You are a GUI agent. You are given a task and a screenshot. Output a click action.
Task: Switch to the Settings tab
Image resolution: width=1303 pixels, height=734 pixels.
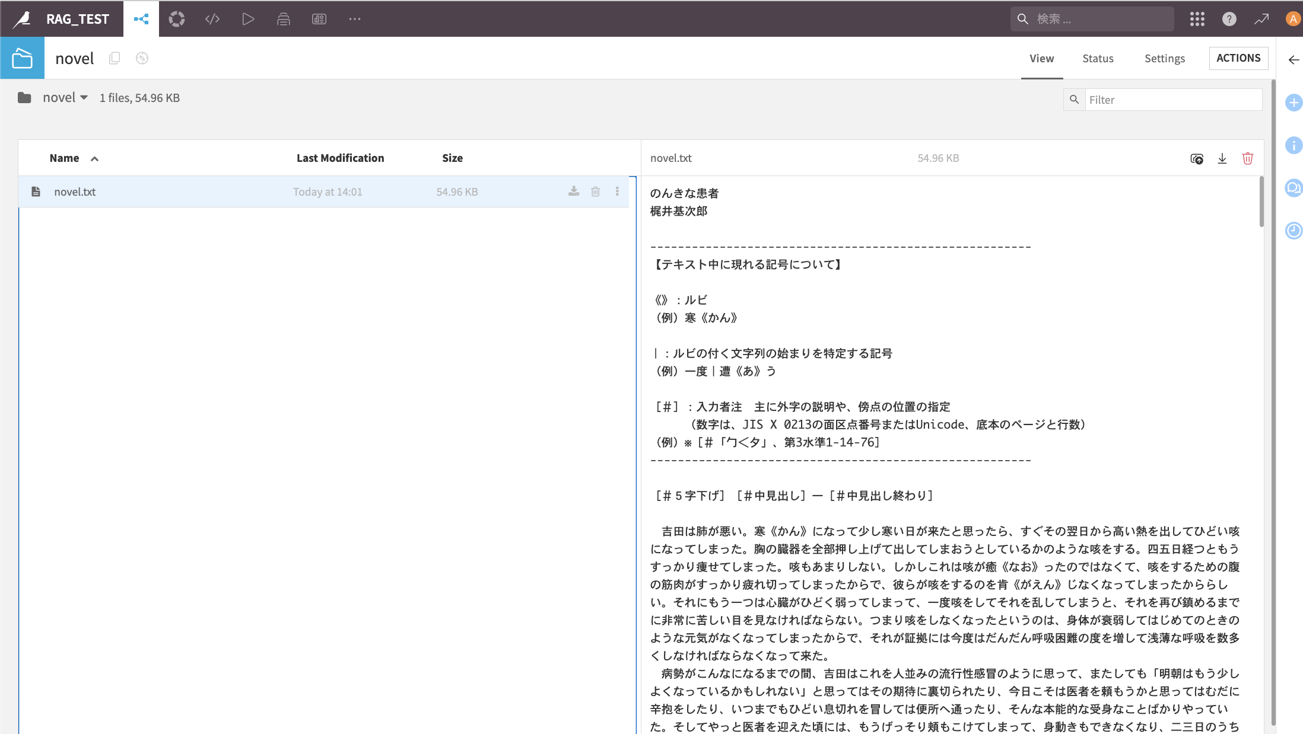[x=1164, y=58]
